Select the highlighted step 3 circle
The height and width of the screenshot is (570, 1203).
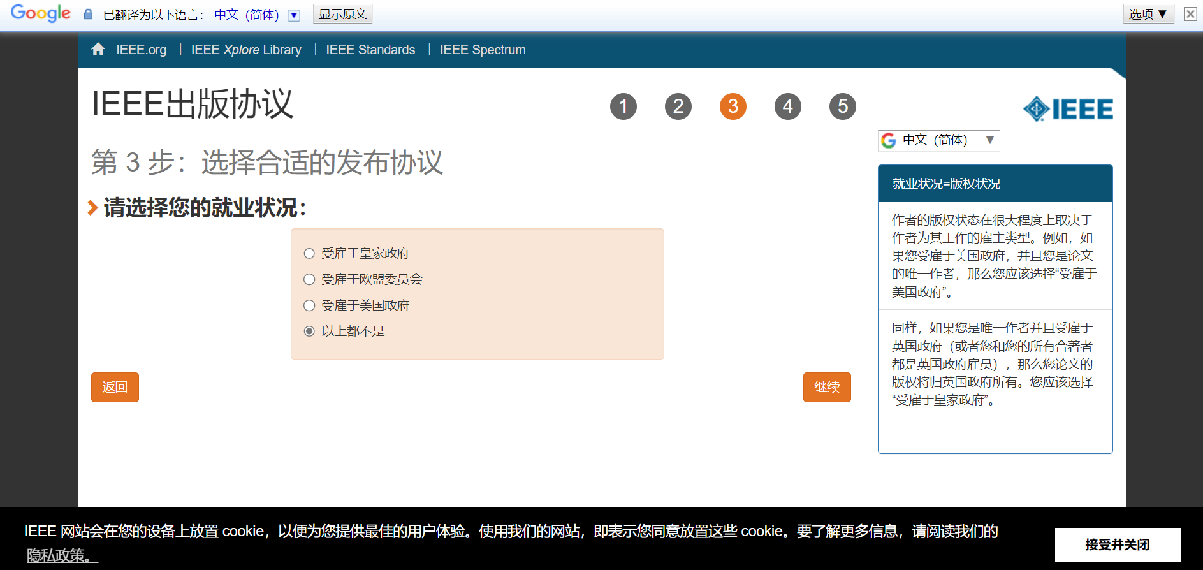pyautogui.click(x=733, y=106)
